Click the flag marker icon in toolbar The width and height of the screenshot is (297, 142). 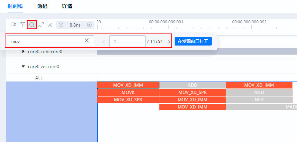coord(14,25)
